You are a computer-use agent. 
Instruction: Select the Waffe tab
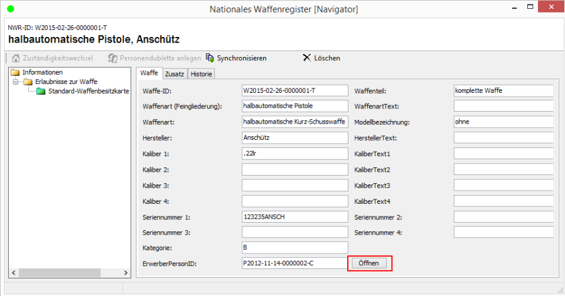click(149, 73)
